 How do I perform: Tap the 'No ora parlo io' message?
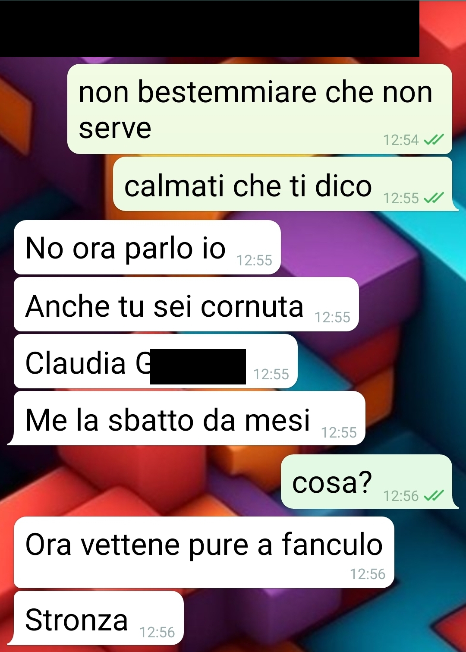click(x=147, y=247)
